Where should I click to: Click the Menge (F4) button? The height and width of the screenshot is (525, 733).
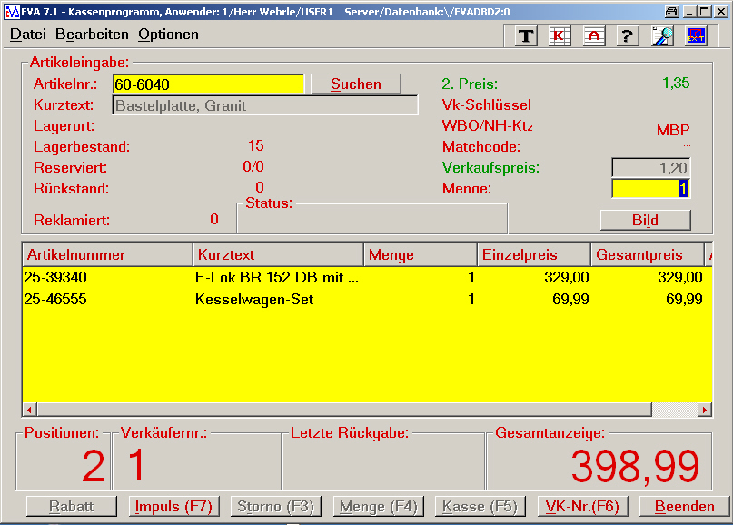point(378,506)
